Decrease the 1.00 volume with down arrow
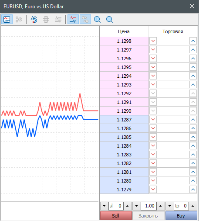The width and height of the screenshot is (199, 221). (x=137, y=206)
